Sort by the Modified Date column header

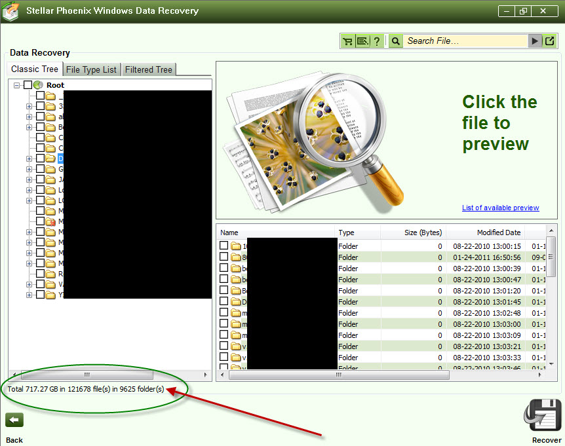point(486,232)
